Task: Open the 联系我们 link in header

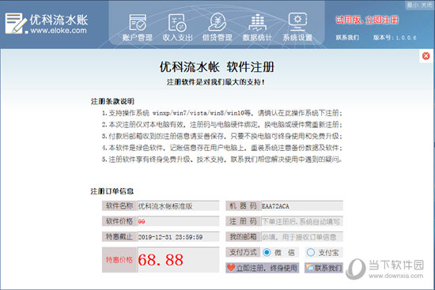Action: pyautogui.click(x=347, y=37)
